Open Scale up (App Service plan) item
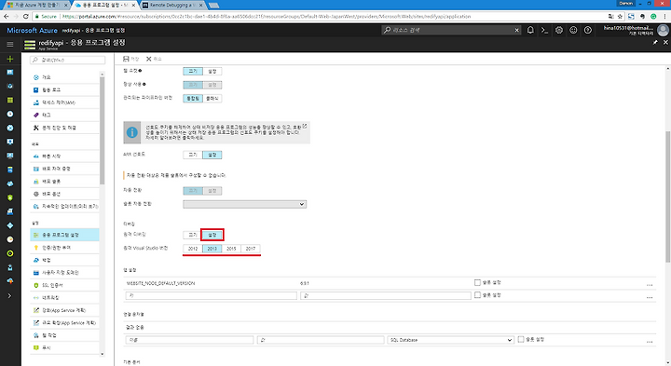Screen dimensions: 671x366 [x=64, y=310]
